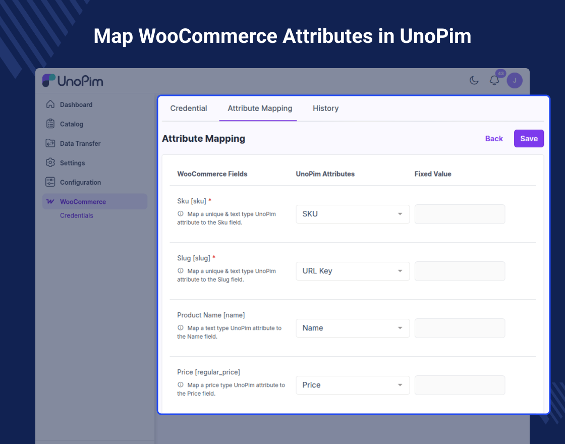
Task: Click the Dashboard home icon
Action: click(x=50, y=104)
